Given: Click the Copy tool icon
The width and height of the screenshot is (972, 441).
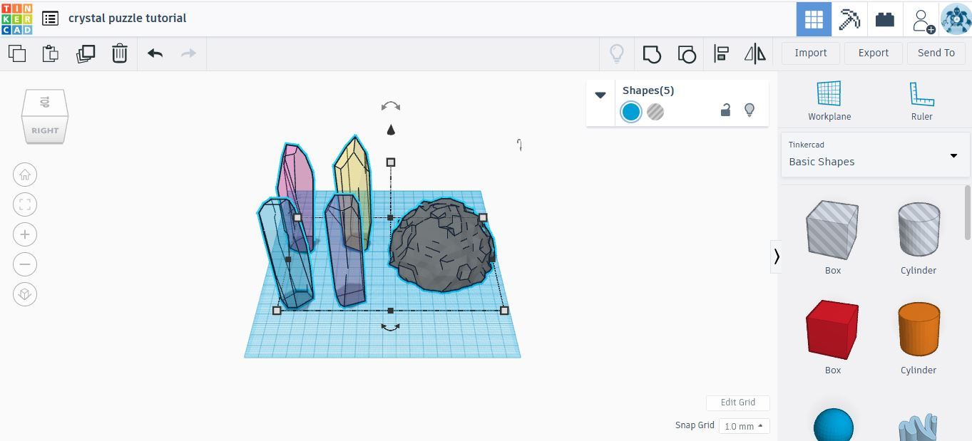Looking at the screenshot, I should point(17,53).
